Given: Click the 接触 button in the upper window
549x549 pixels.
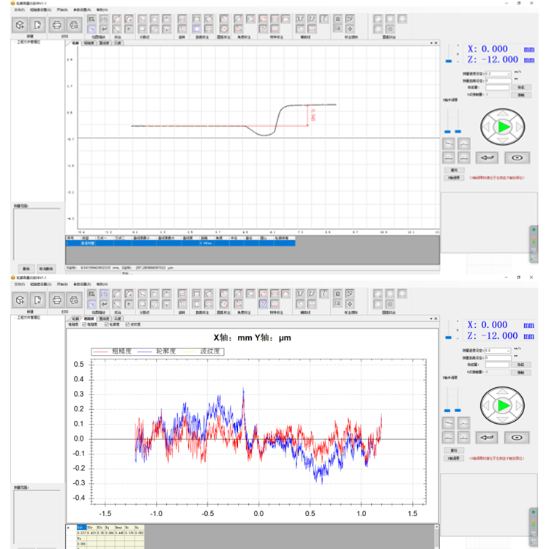Looking at the screenshot, I should click(x=521, y=95).
